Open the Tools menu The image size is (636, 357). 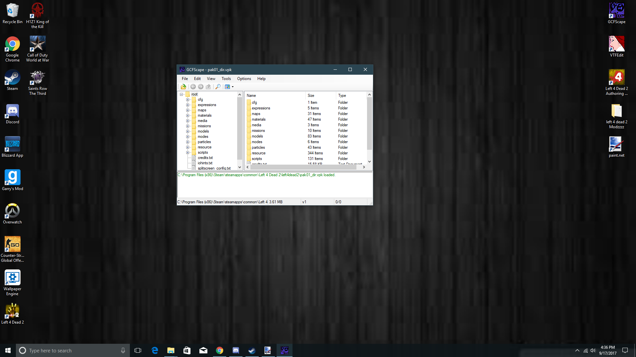(x=226, y=79)
